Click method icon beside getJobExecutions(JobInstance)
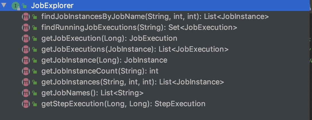312x120 pixels. point(26,49)
